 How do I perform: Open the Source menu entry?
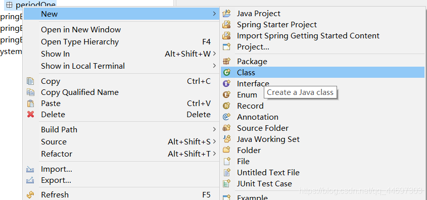click(x=121, y=141)
